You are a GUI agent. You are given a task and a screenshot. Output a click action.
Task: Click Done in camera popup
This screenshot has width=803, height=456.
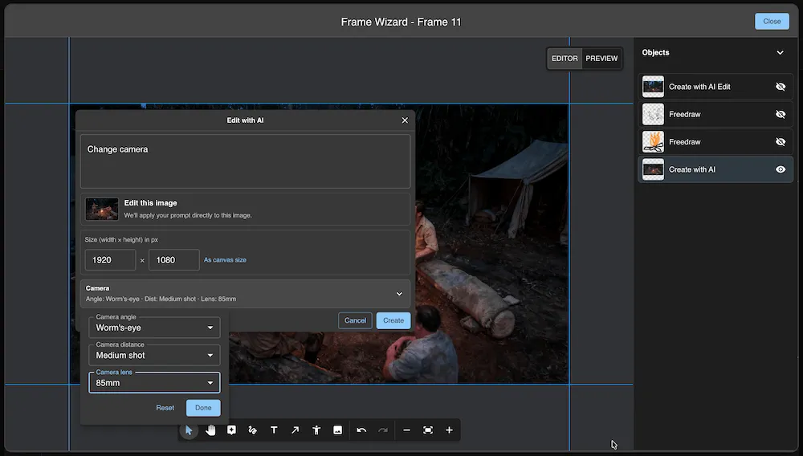(203, 408)
